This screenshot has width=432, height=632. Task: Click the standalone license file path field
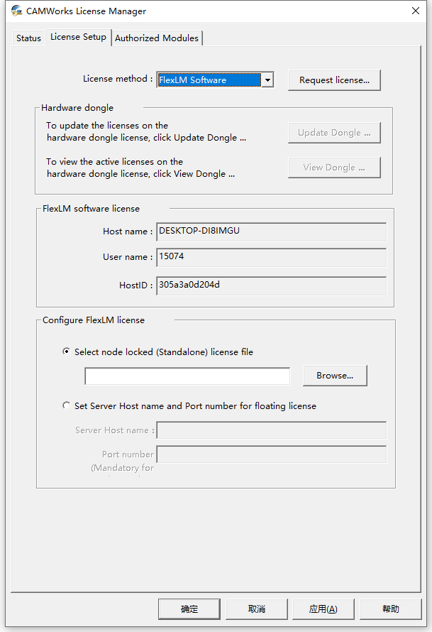click(x=187, y=376)
